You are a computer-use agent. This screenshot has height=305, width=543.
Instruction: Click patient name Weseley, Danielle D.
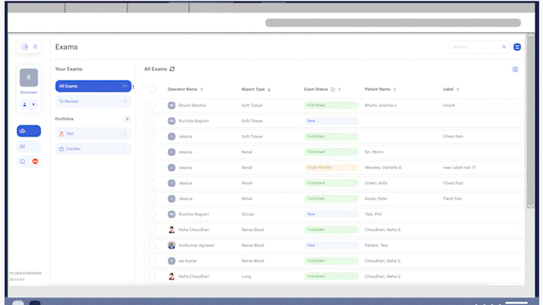pos(383,168)
